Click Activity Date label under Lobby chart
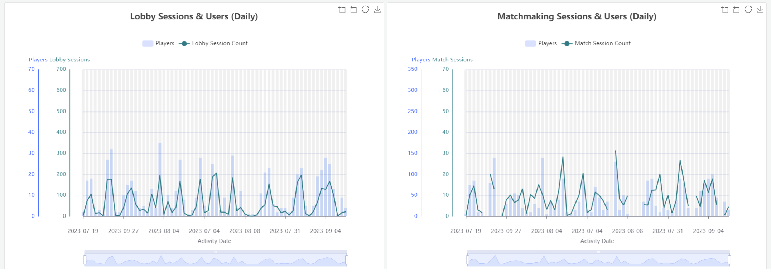This screenshot has height=269, width=771. [214, 241]
